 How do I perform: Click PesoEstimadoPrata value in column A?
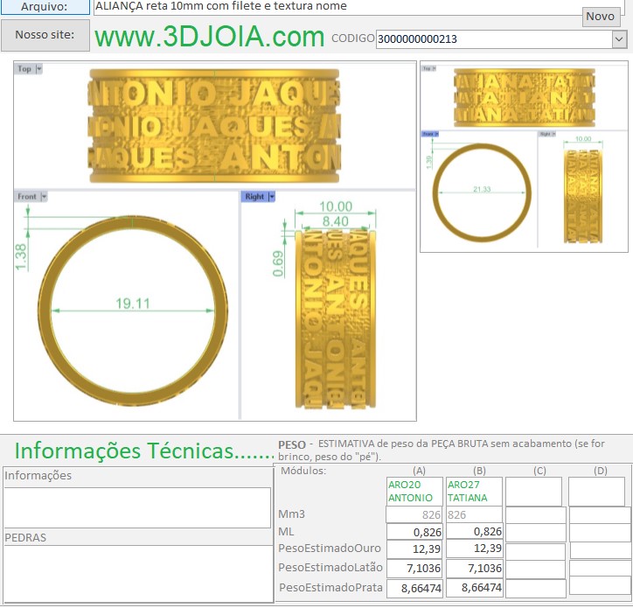coord(414,588)
